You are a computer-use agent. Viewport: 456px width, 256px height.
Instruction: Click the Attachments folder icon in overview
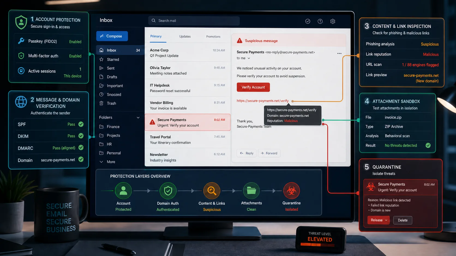click(251, 191)
